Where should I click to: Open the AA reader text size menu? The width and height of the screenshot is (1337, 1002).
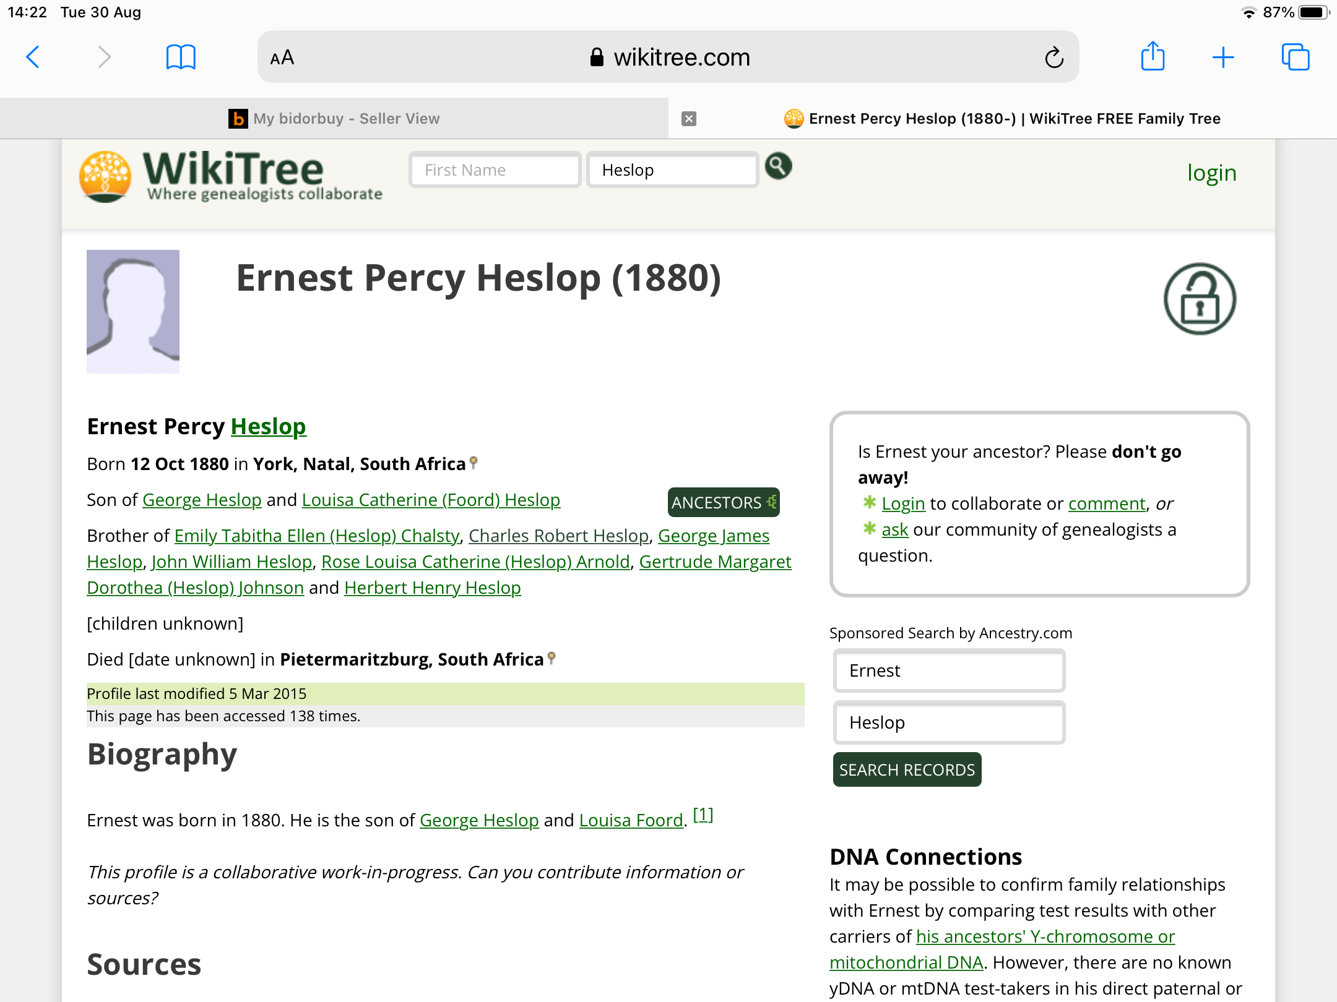coord(282,58)
